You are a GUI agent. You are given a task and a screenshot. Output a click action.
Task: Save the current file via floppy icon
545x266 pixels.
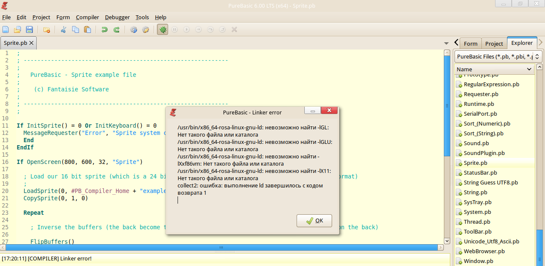point(29,29)
